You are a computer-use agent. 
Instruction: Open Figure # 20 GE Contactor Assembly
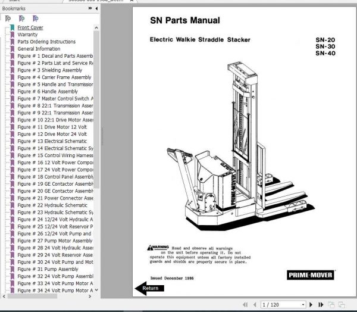[55, 191]
